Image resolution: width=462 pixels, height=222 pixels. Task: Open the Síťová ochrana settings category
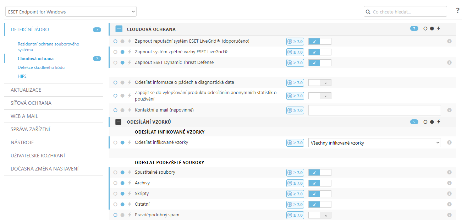53,103
